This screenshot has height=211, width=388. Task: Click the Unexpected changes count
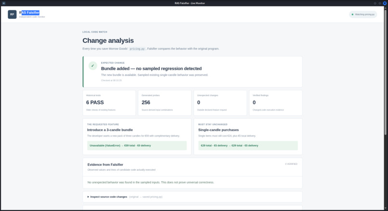(x=198, y=102)
